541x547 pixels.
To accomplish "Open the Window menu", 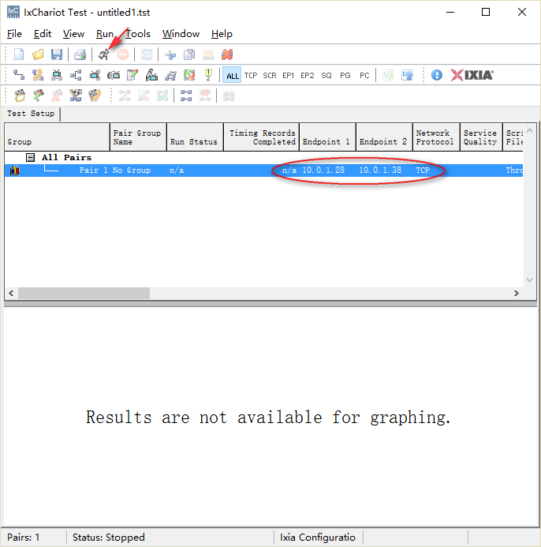I will pyautogui.click(x=181, y=34).
